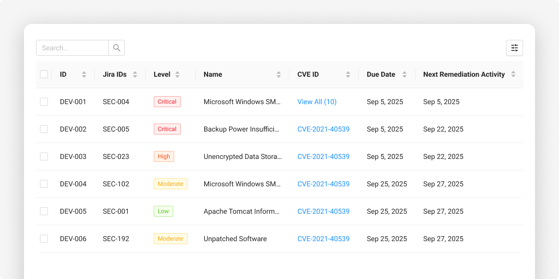Screen dimensions: 559x279
Task: Click the SEC-023 Jira ID cell
Action: 116,156
